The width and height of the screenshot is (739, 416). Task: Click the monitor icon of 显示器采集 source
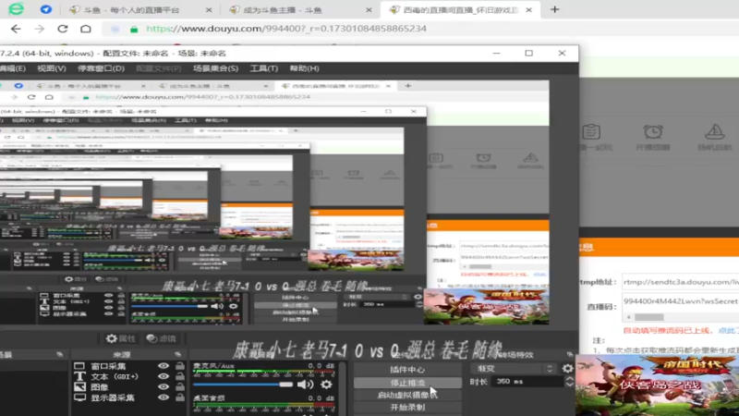click(x=79, y=398)
